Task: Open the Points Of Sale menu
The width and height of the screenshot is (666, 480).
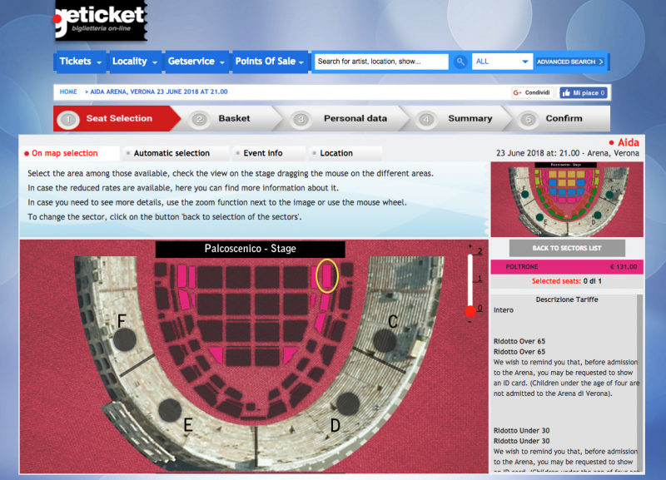Action: [269, 62]
